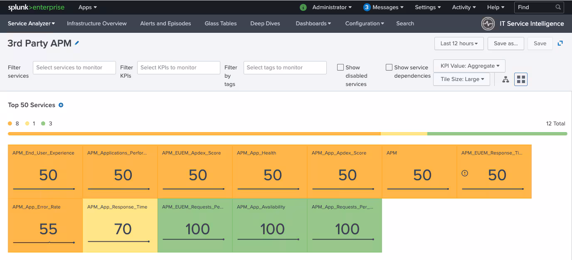Click the open-in-new-window icon beside Save
The width and height of the screenshot is (572, 260).
coord(560,43)
